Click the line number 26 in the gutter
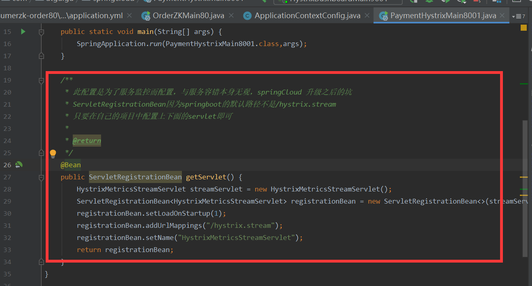Image resolution: width=532 pixels, height=286 pixels. pos(7,165)
